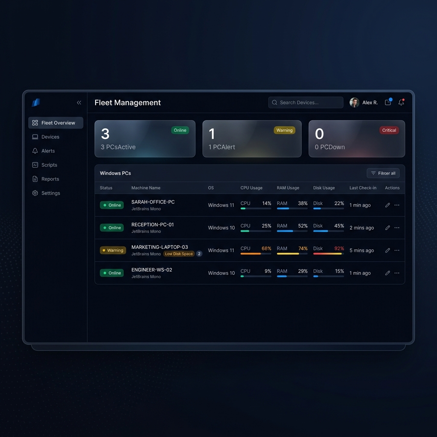Edit MARKETING-LAPTOP-03 via the pencil icon
Image resolution: width=437 pixels, height=437 pixels.
click(387, 251)
